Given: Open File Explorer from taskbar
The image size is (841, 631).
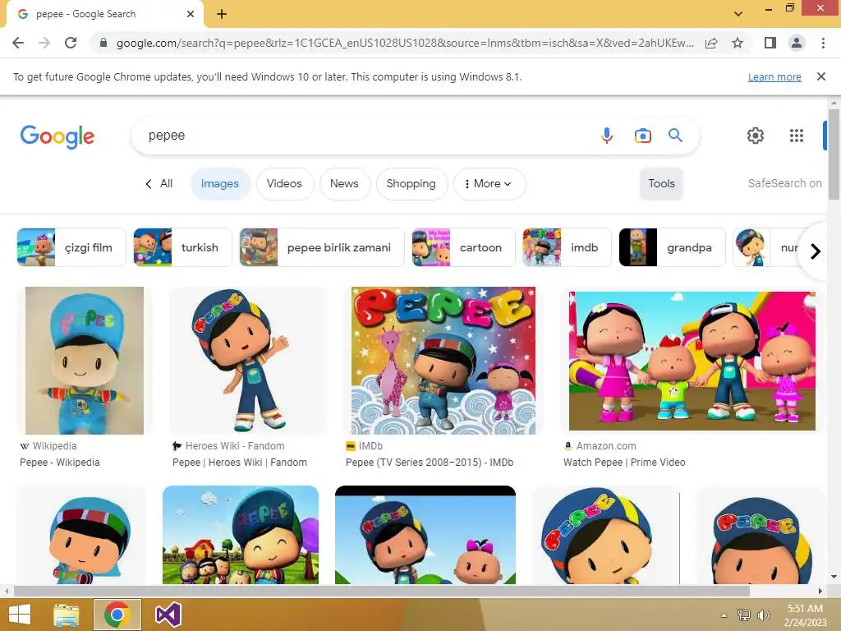Looking at the screenshot, I should pyautogui.click(x=67, y=615).
